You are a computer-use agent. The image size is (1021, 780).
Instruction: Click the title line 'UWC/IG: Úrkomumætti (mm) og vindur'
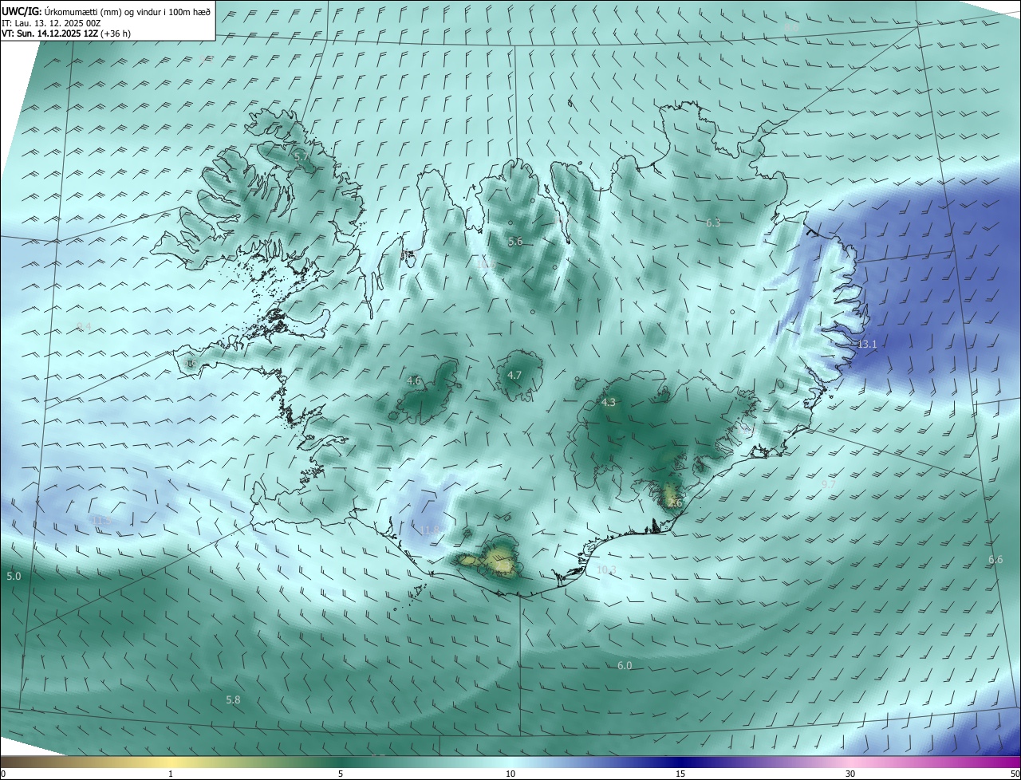(107, 11)
